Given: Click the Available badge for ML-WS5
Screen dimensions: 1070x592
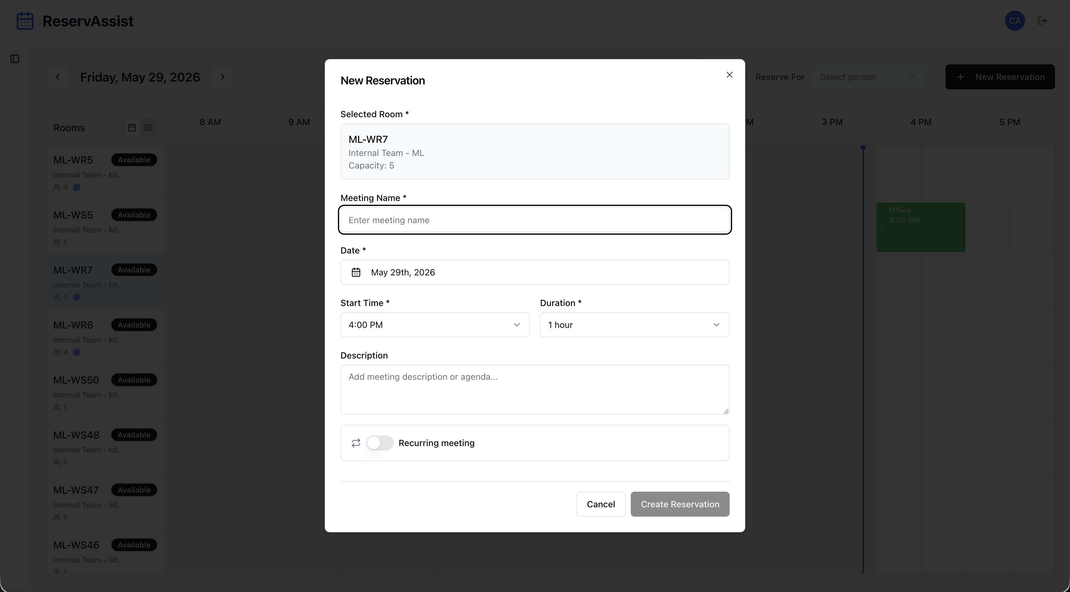Looking at the screenshot, I should [134, 215].
